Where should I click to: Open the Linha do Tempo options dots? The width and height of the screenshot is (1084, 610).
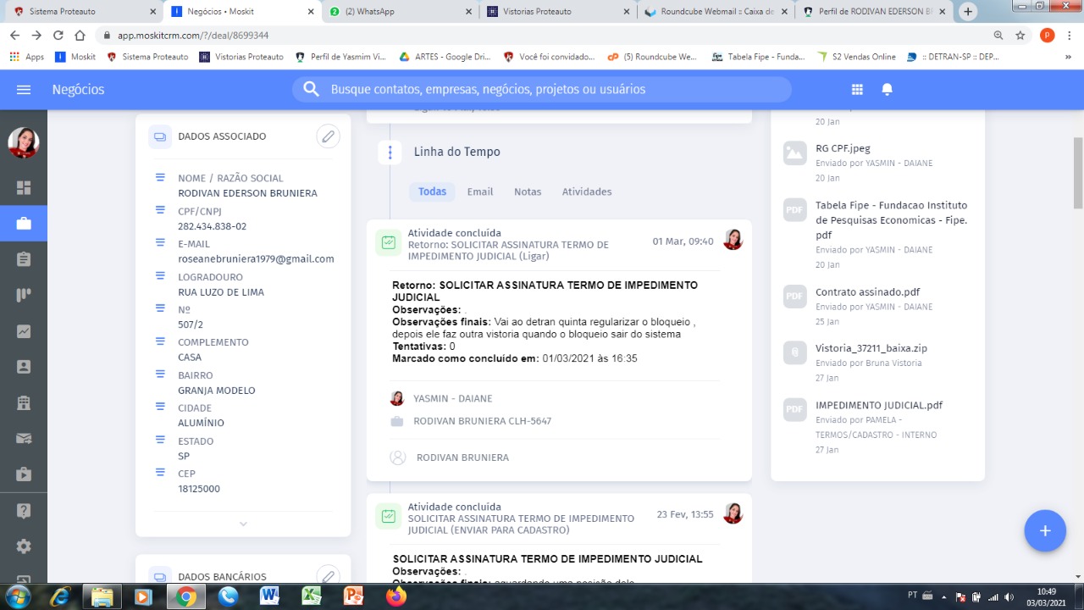390,152
